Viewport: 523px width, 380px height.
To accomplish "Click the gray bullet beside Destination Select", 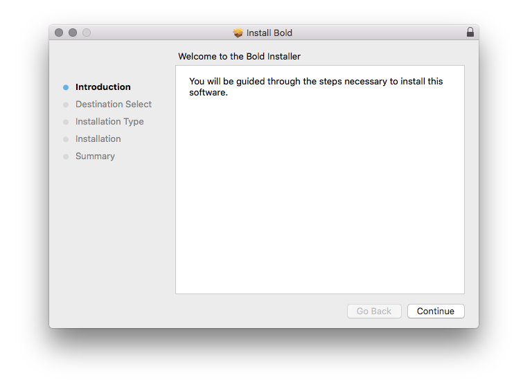I will point(66,105).
